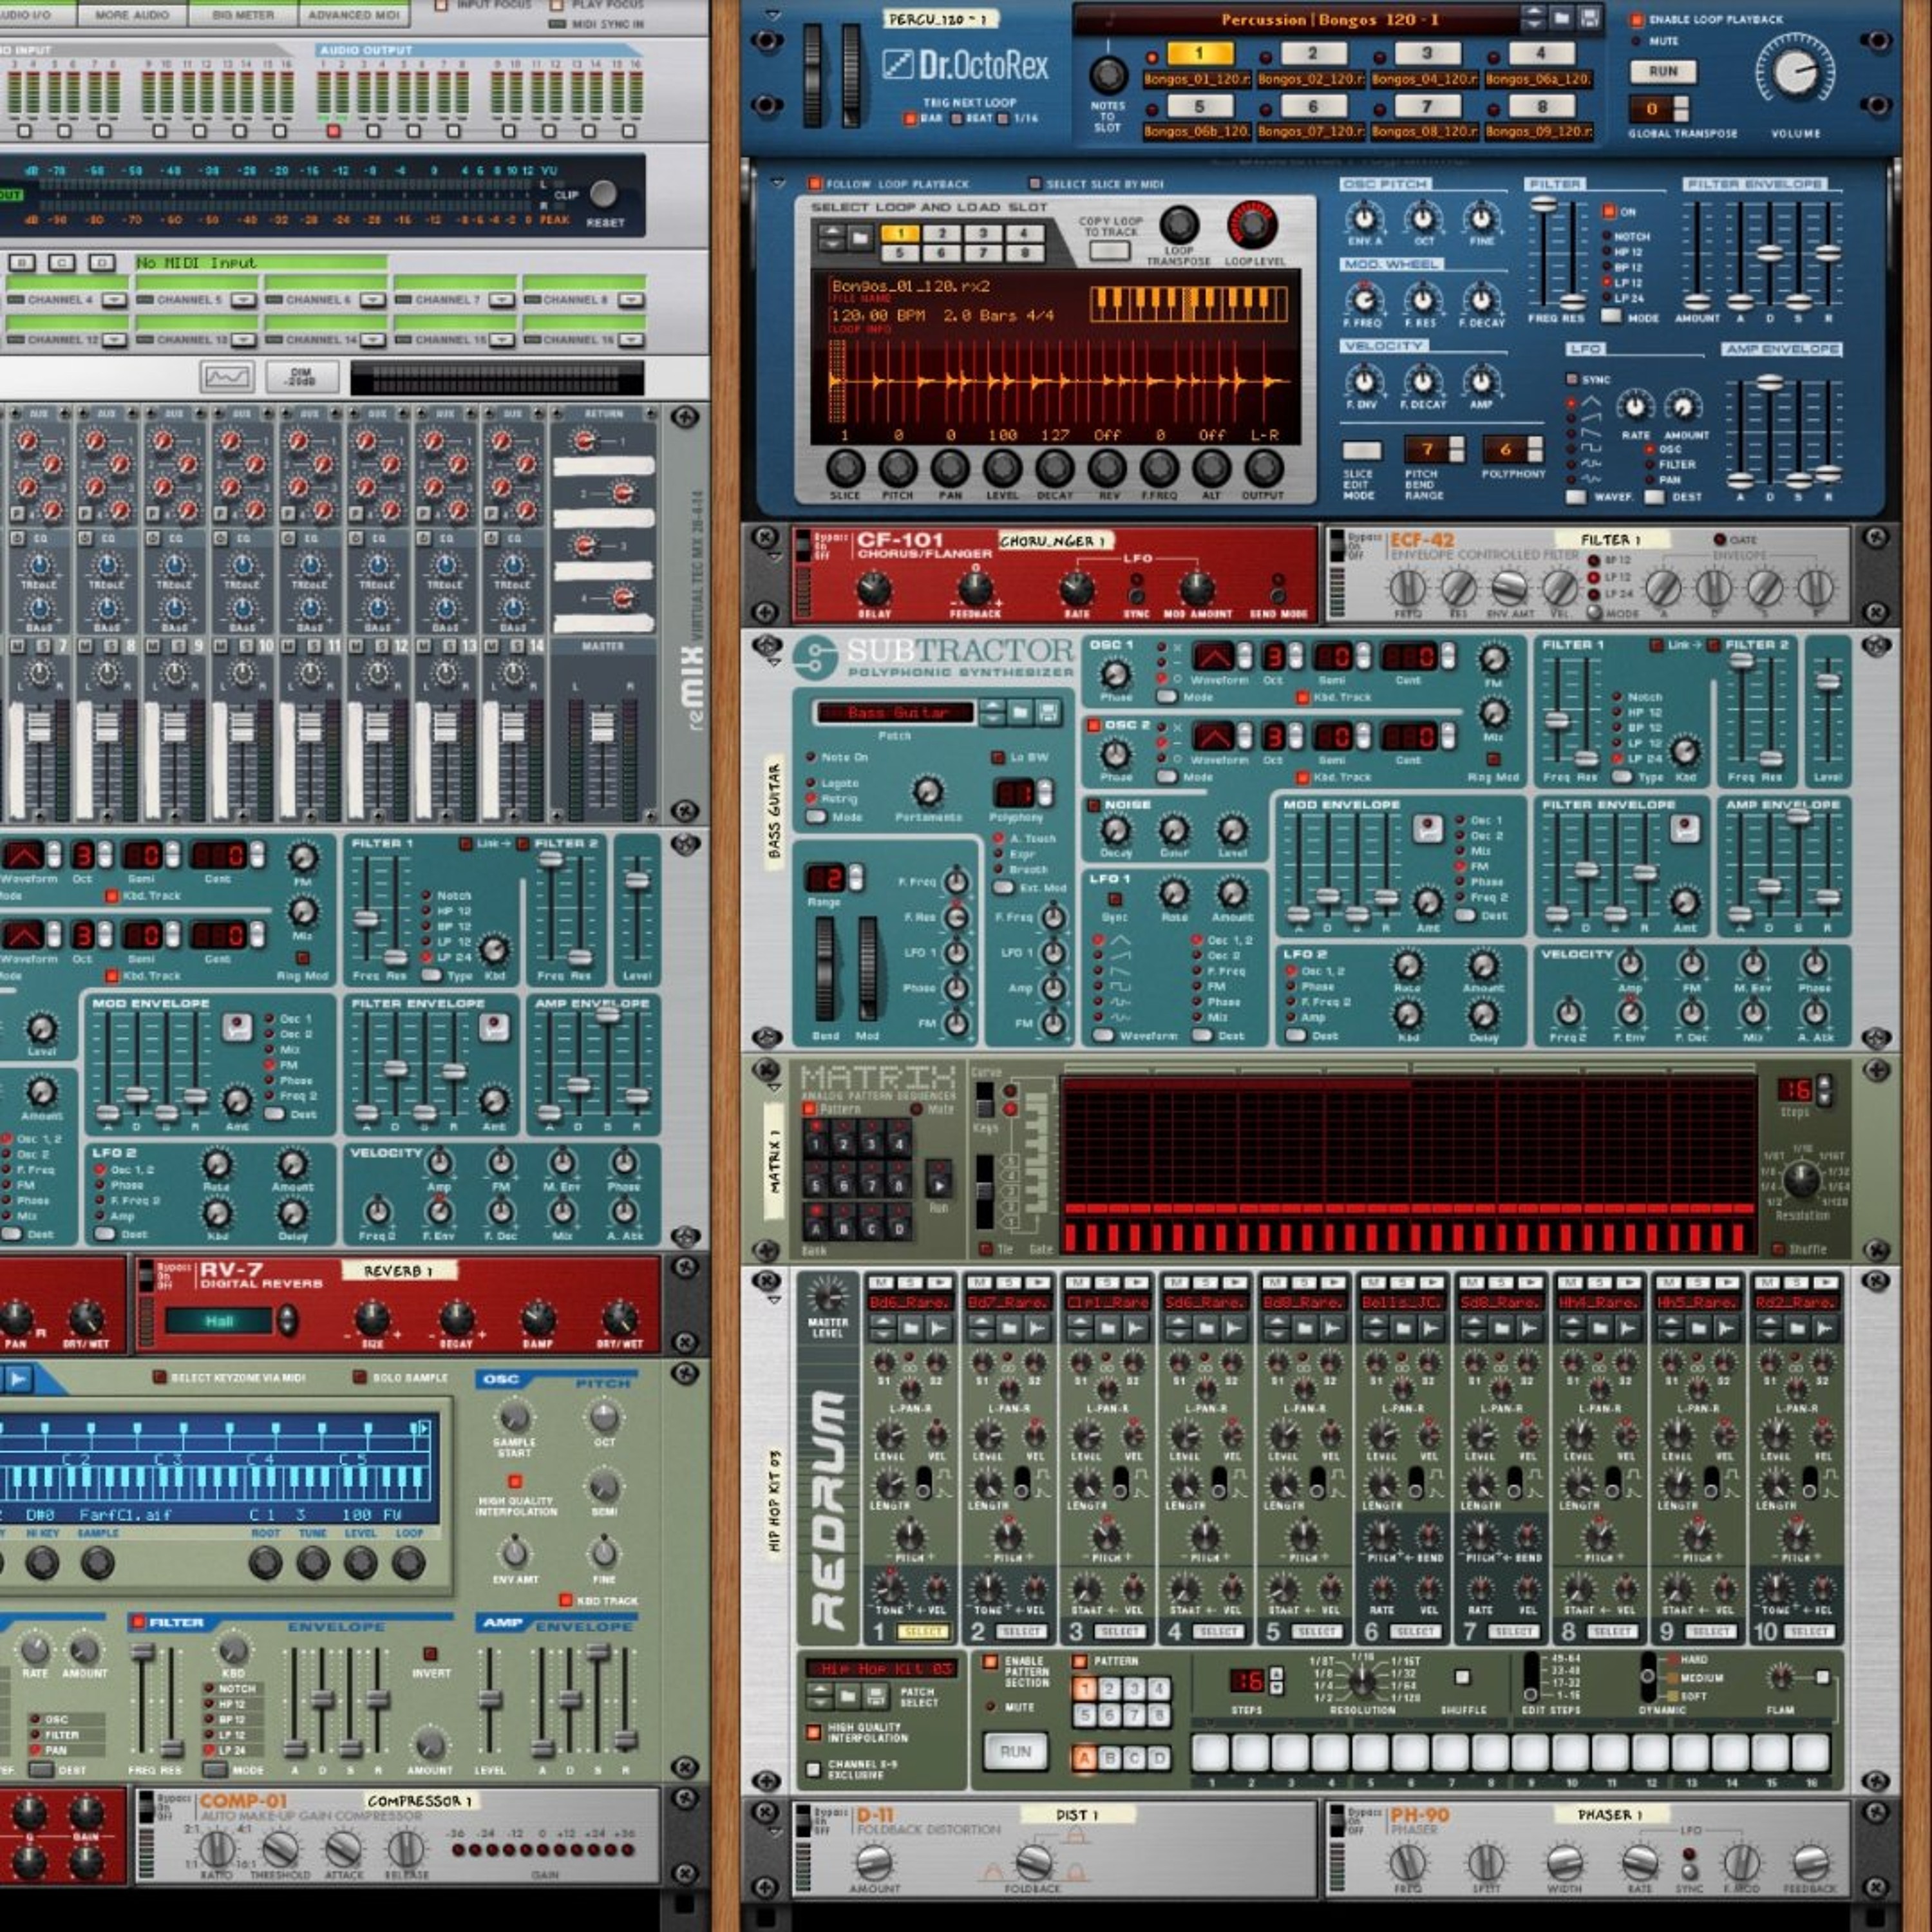Toggle Redrum High Quality Interpolation
The height and width of the screenshot is (1932, 1932).
point(814,1733)
